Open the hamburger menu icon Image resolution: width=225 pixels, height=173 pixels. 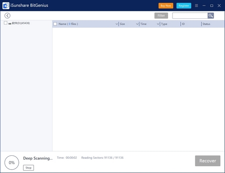(196, 6)
